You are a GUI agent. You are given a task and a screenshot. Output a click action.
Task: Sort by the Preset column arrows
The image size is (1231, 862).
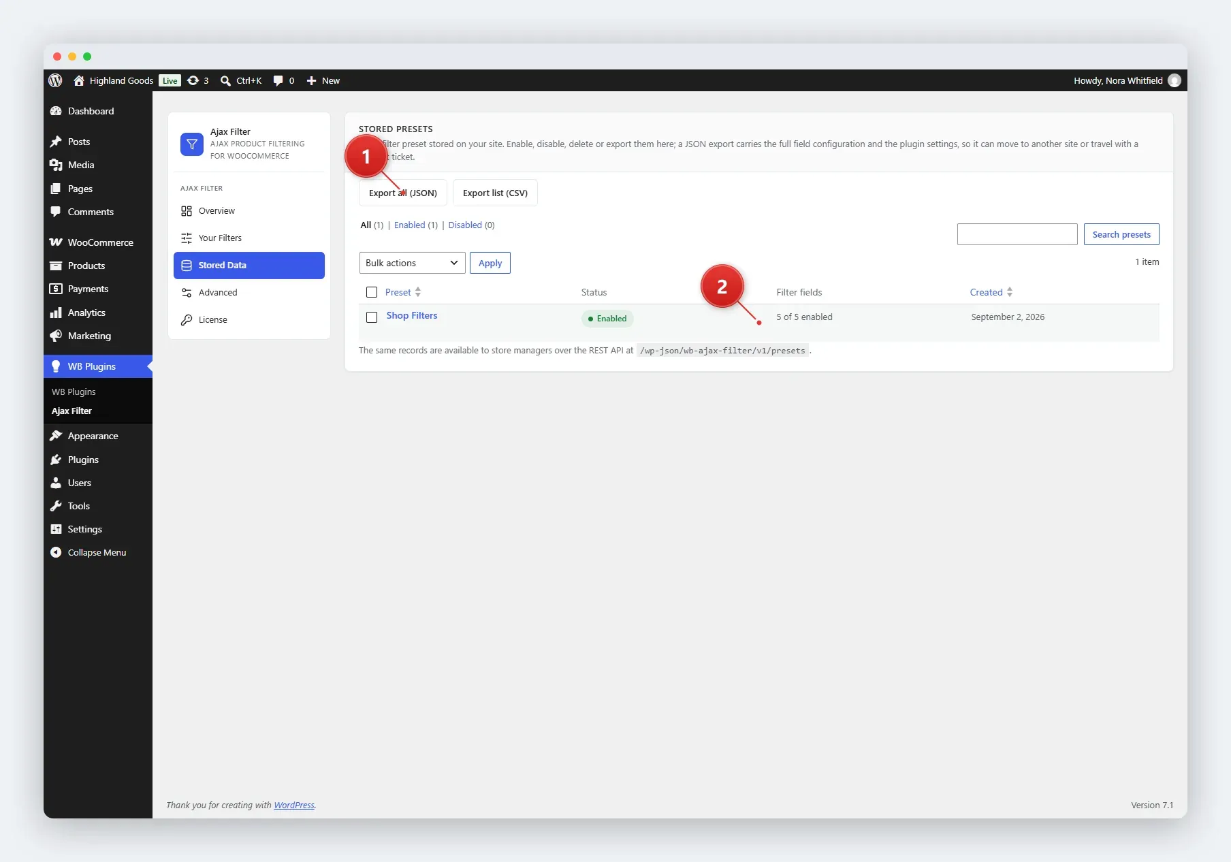(418, 292)
